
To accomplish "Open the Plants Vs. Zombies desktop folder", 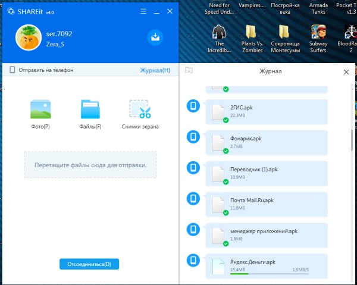I will (x=252, y=39).
